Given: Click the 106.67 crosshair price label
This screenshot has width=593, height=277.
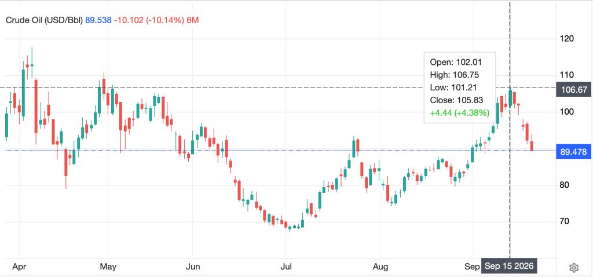Looking at the screenshot, I should point(574,90).
